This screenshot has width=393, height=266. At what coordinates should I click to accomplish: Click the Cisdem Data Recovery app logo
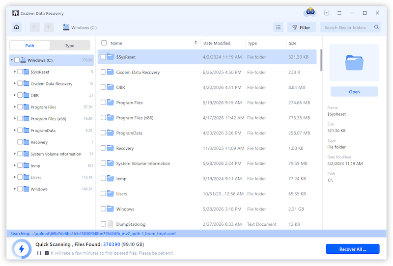[x=15, y=13]
